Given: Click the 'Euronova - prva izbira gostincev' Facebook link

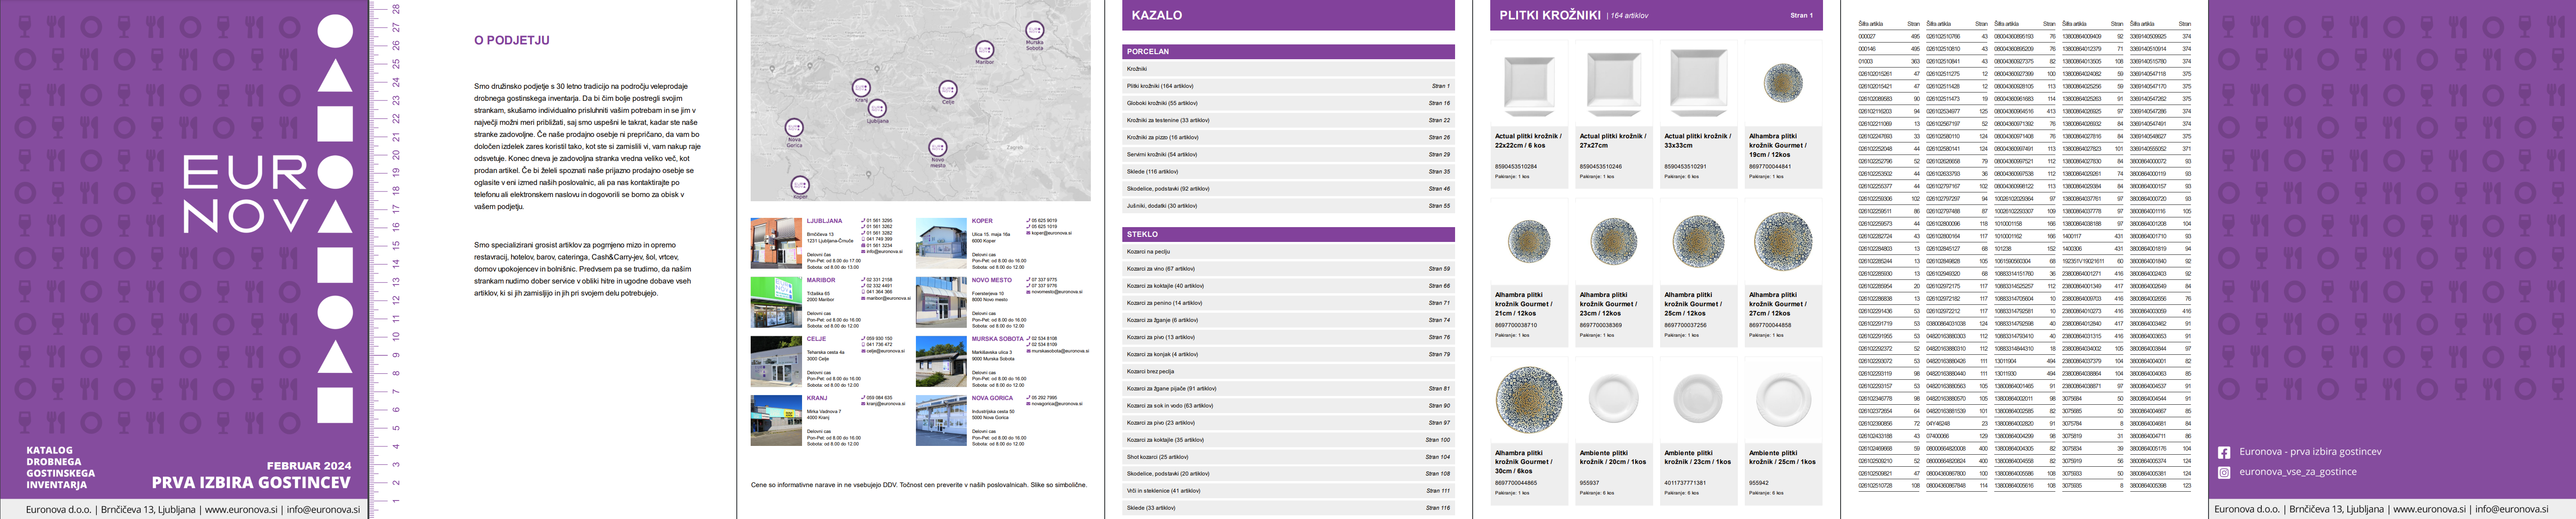Looking at the screenshot, I should pos(2310,452).
